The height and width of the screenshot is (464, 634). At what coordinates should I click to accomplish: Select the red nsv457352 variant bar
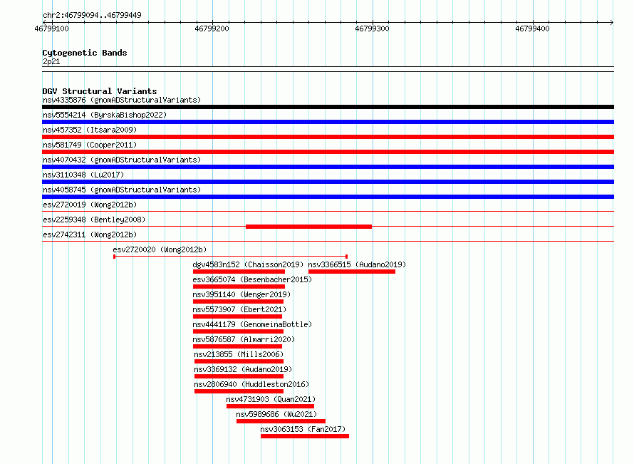tap(328, 137)
